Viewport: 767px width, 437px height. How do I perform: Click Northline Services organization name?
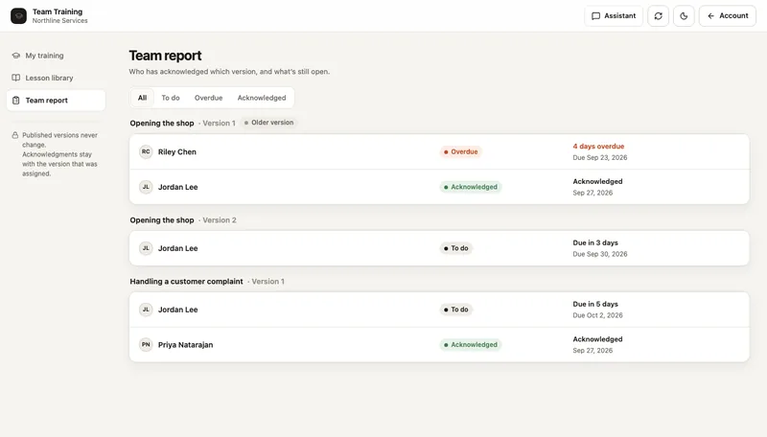tap(60, 20)
